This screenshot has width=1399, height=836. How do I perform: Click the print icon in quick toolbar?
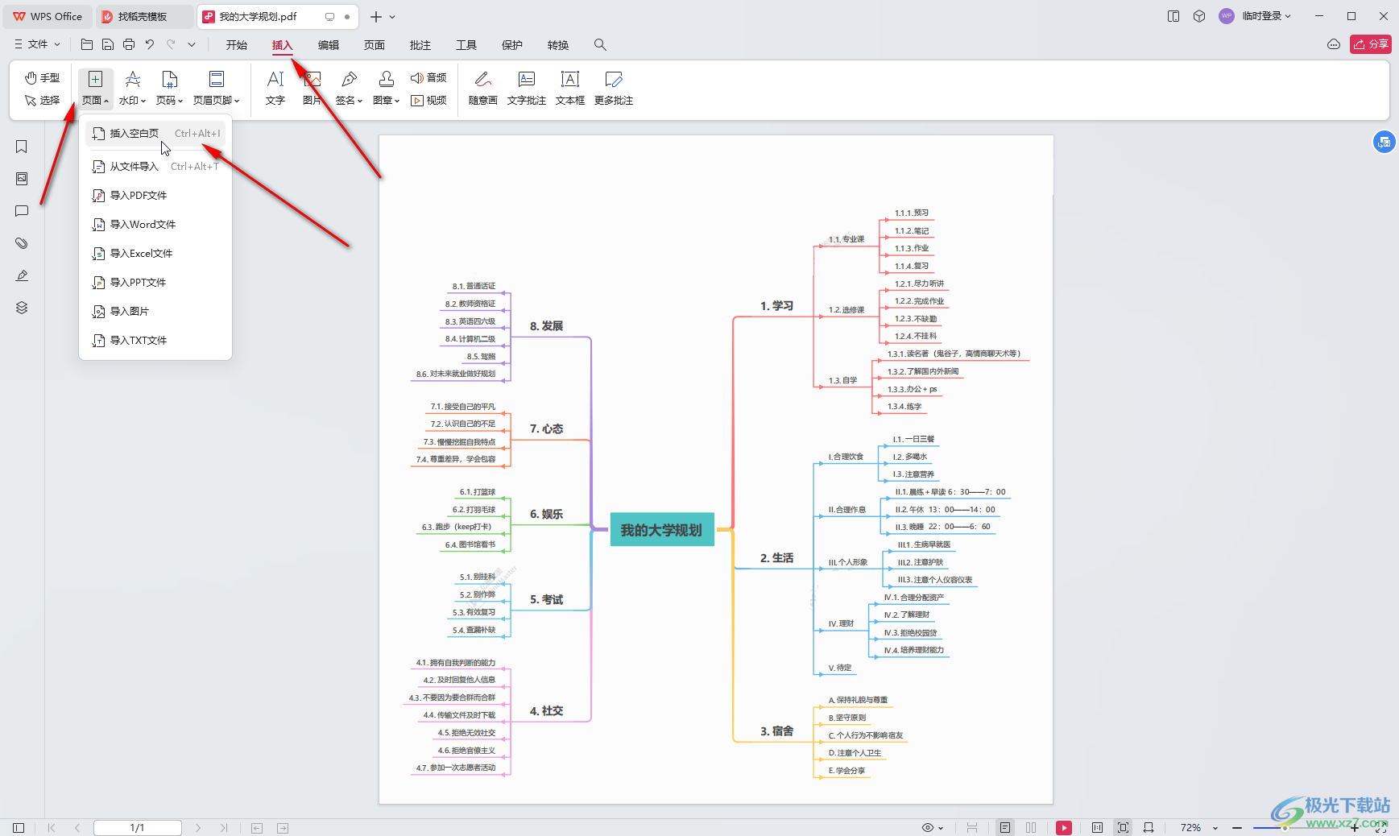click(x=129, y=44)
